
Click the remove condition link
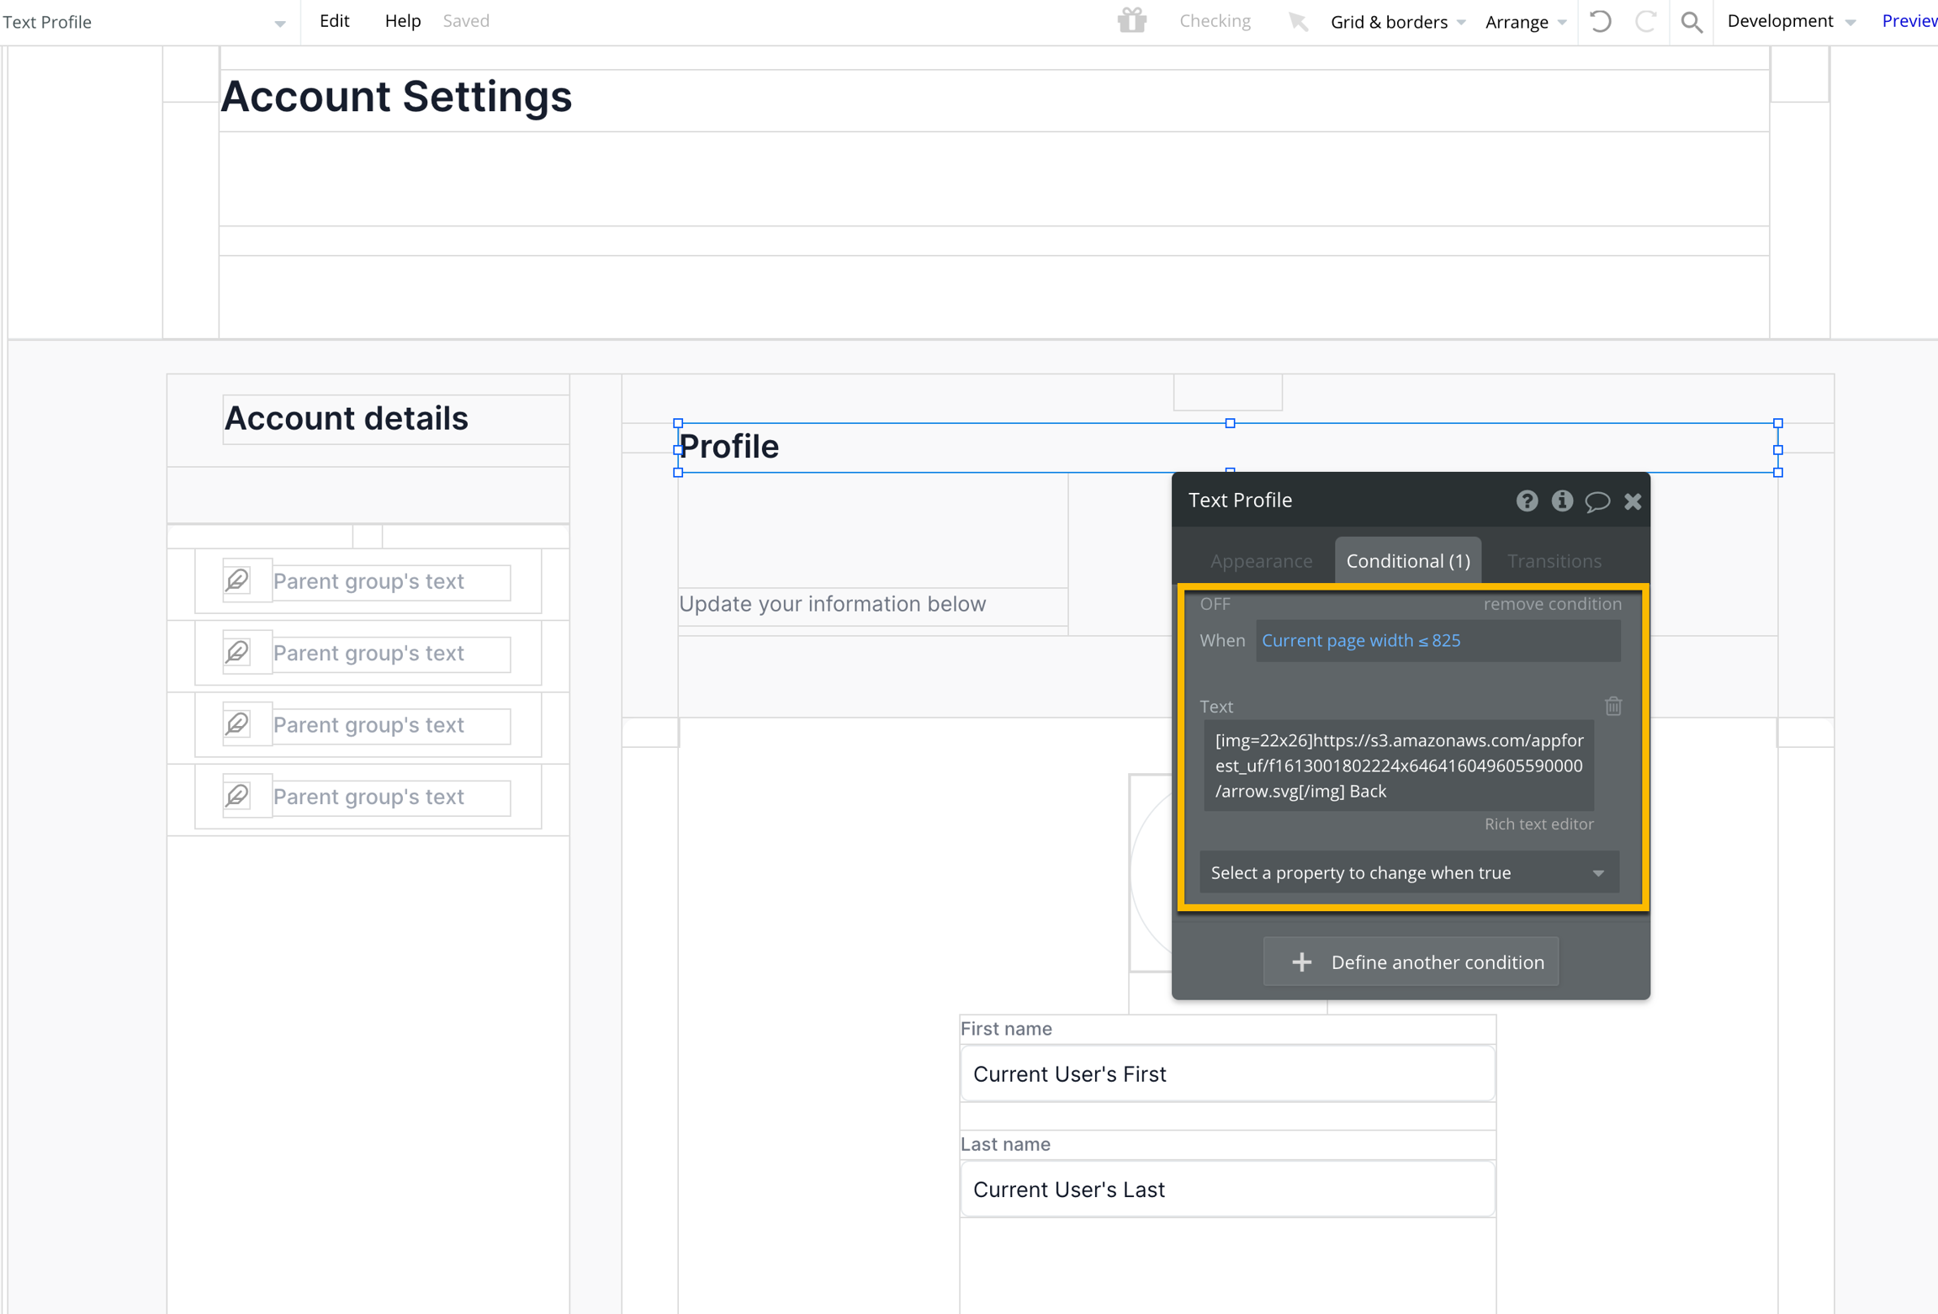[x=1552, y=604]
